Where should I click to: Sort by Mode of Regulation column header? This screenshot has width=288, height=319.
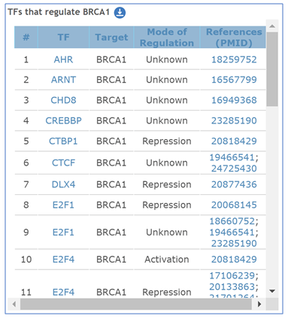click(167, 38)
